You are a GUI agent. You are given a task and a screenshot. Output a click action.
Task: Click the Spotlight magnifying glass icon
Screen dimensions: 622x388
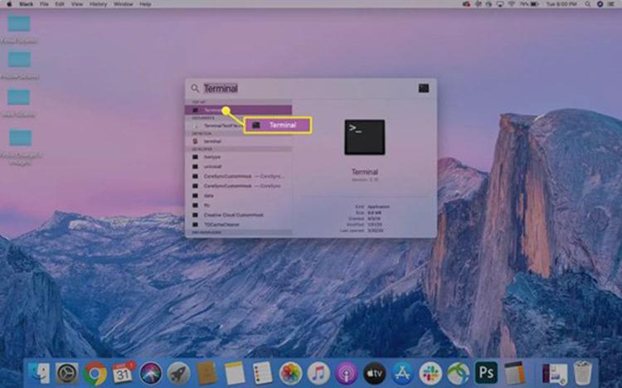pyautogui.click(x=195, y=88)
